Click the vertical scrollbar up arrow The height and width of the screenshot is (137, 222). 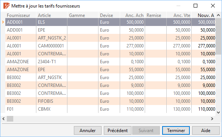tap(218, 15)
